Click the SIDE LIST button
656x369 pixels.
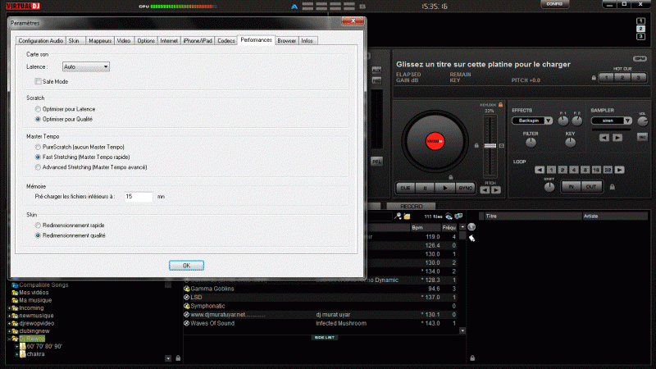pos(324,337)
